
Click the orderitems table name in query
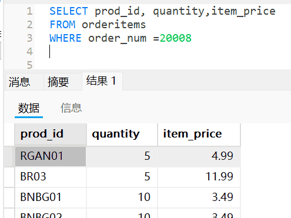114,25
